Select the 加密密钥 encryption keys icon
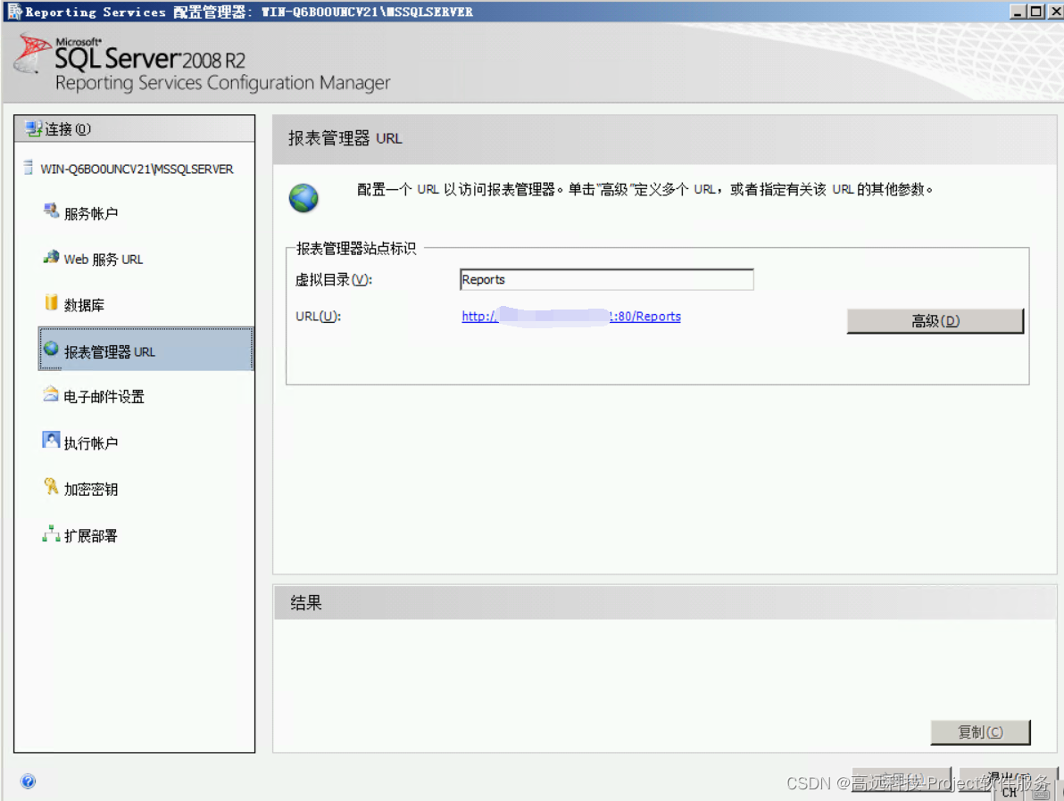1064x801 pixels. (x=51, y=486)
